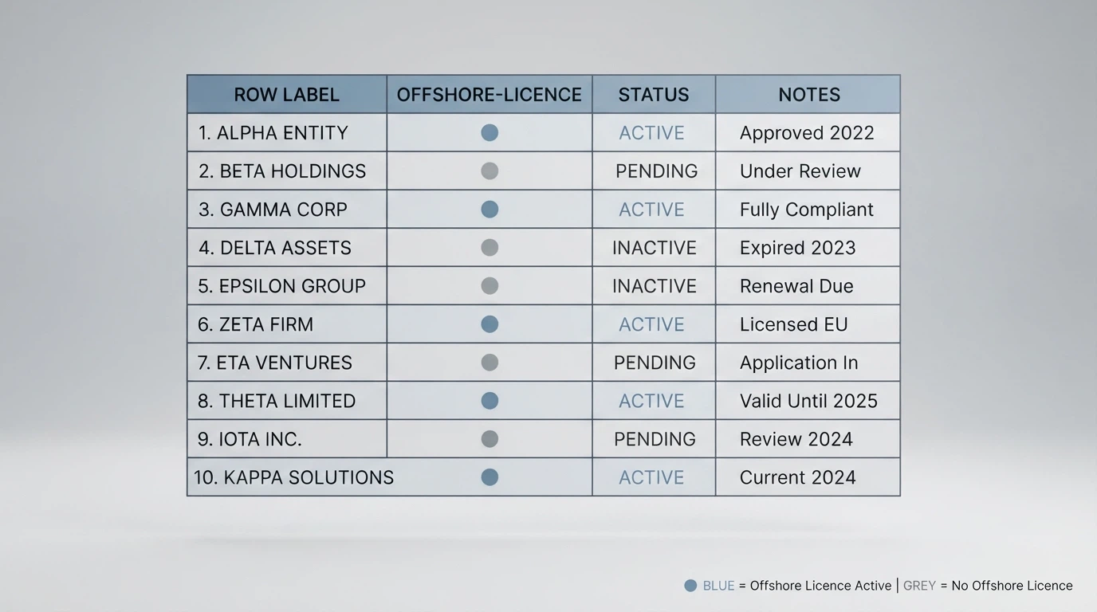The width and height of the screenshot is (1097, 612).
Task: Click the grey licence dot for Delta Assets
Action: click(x=490, y=247)
